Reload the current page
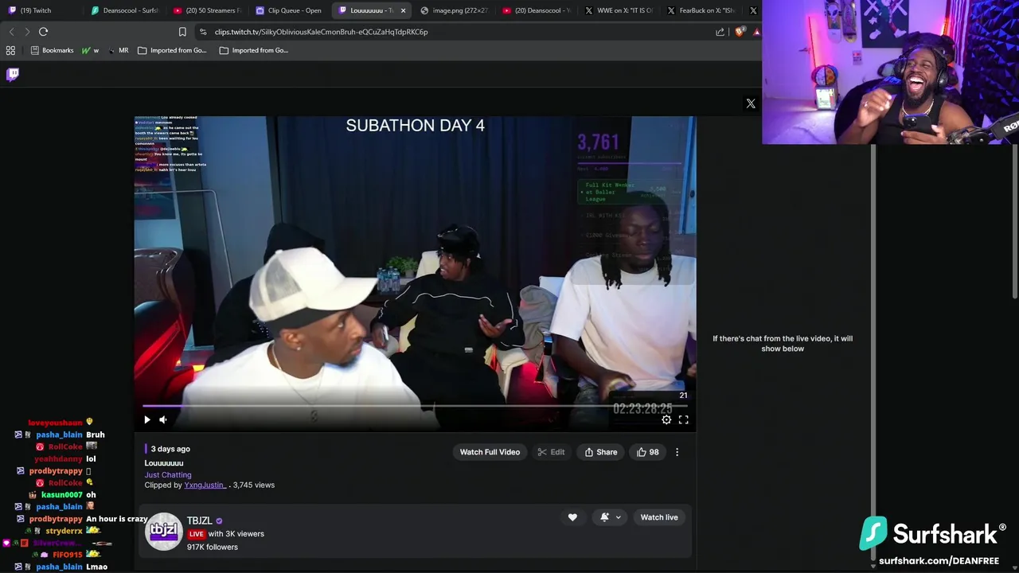The image size is (1019, 573). 43,32
